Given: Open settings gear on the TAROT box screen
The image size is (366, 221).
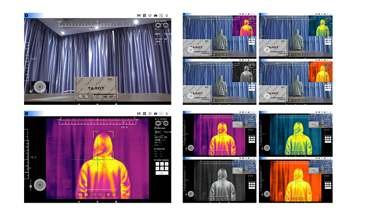Looking at the screenshot, I should coord(27,15).
